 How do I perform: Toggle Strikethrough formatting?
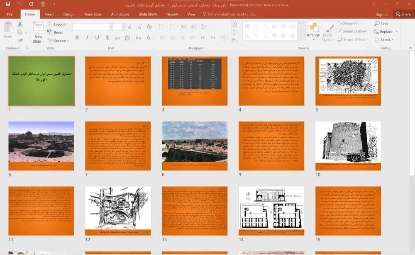(x=117, y=38)
